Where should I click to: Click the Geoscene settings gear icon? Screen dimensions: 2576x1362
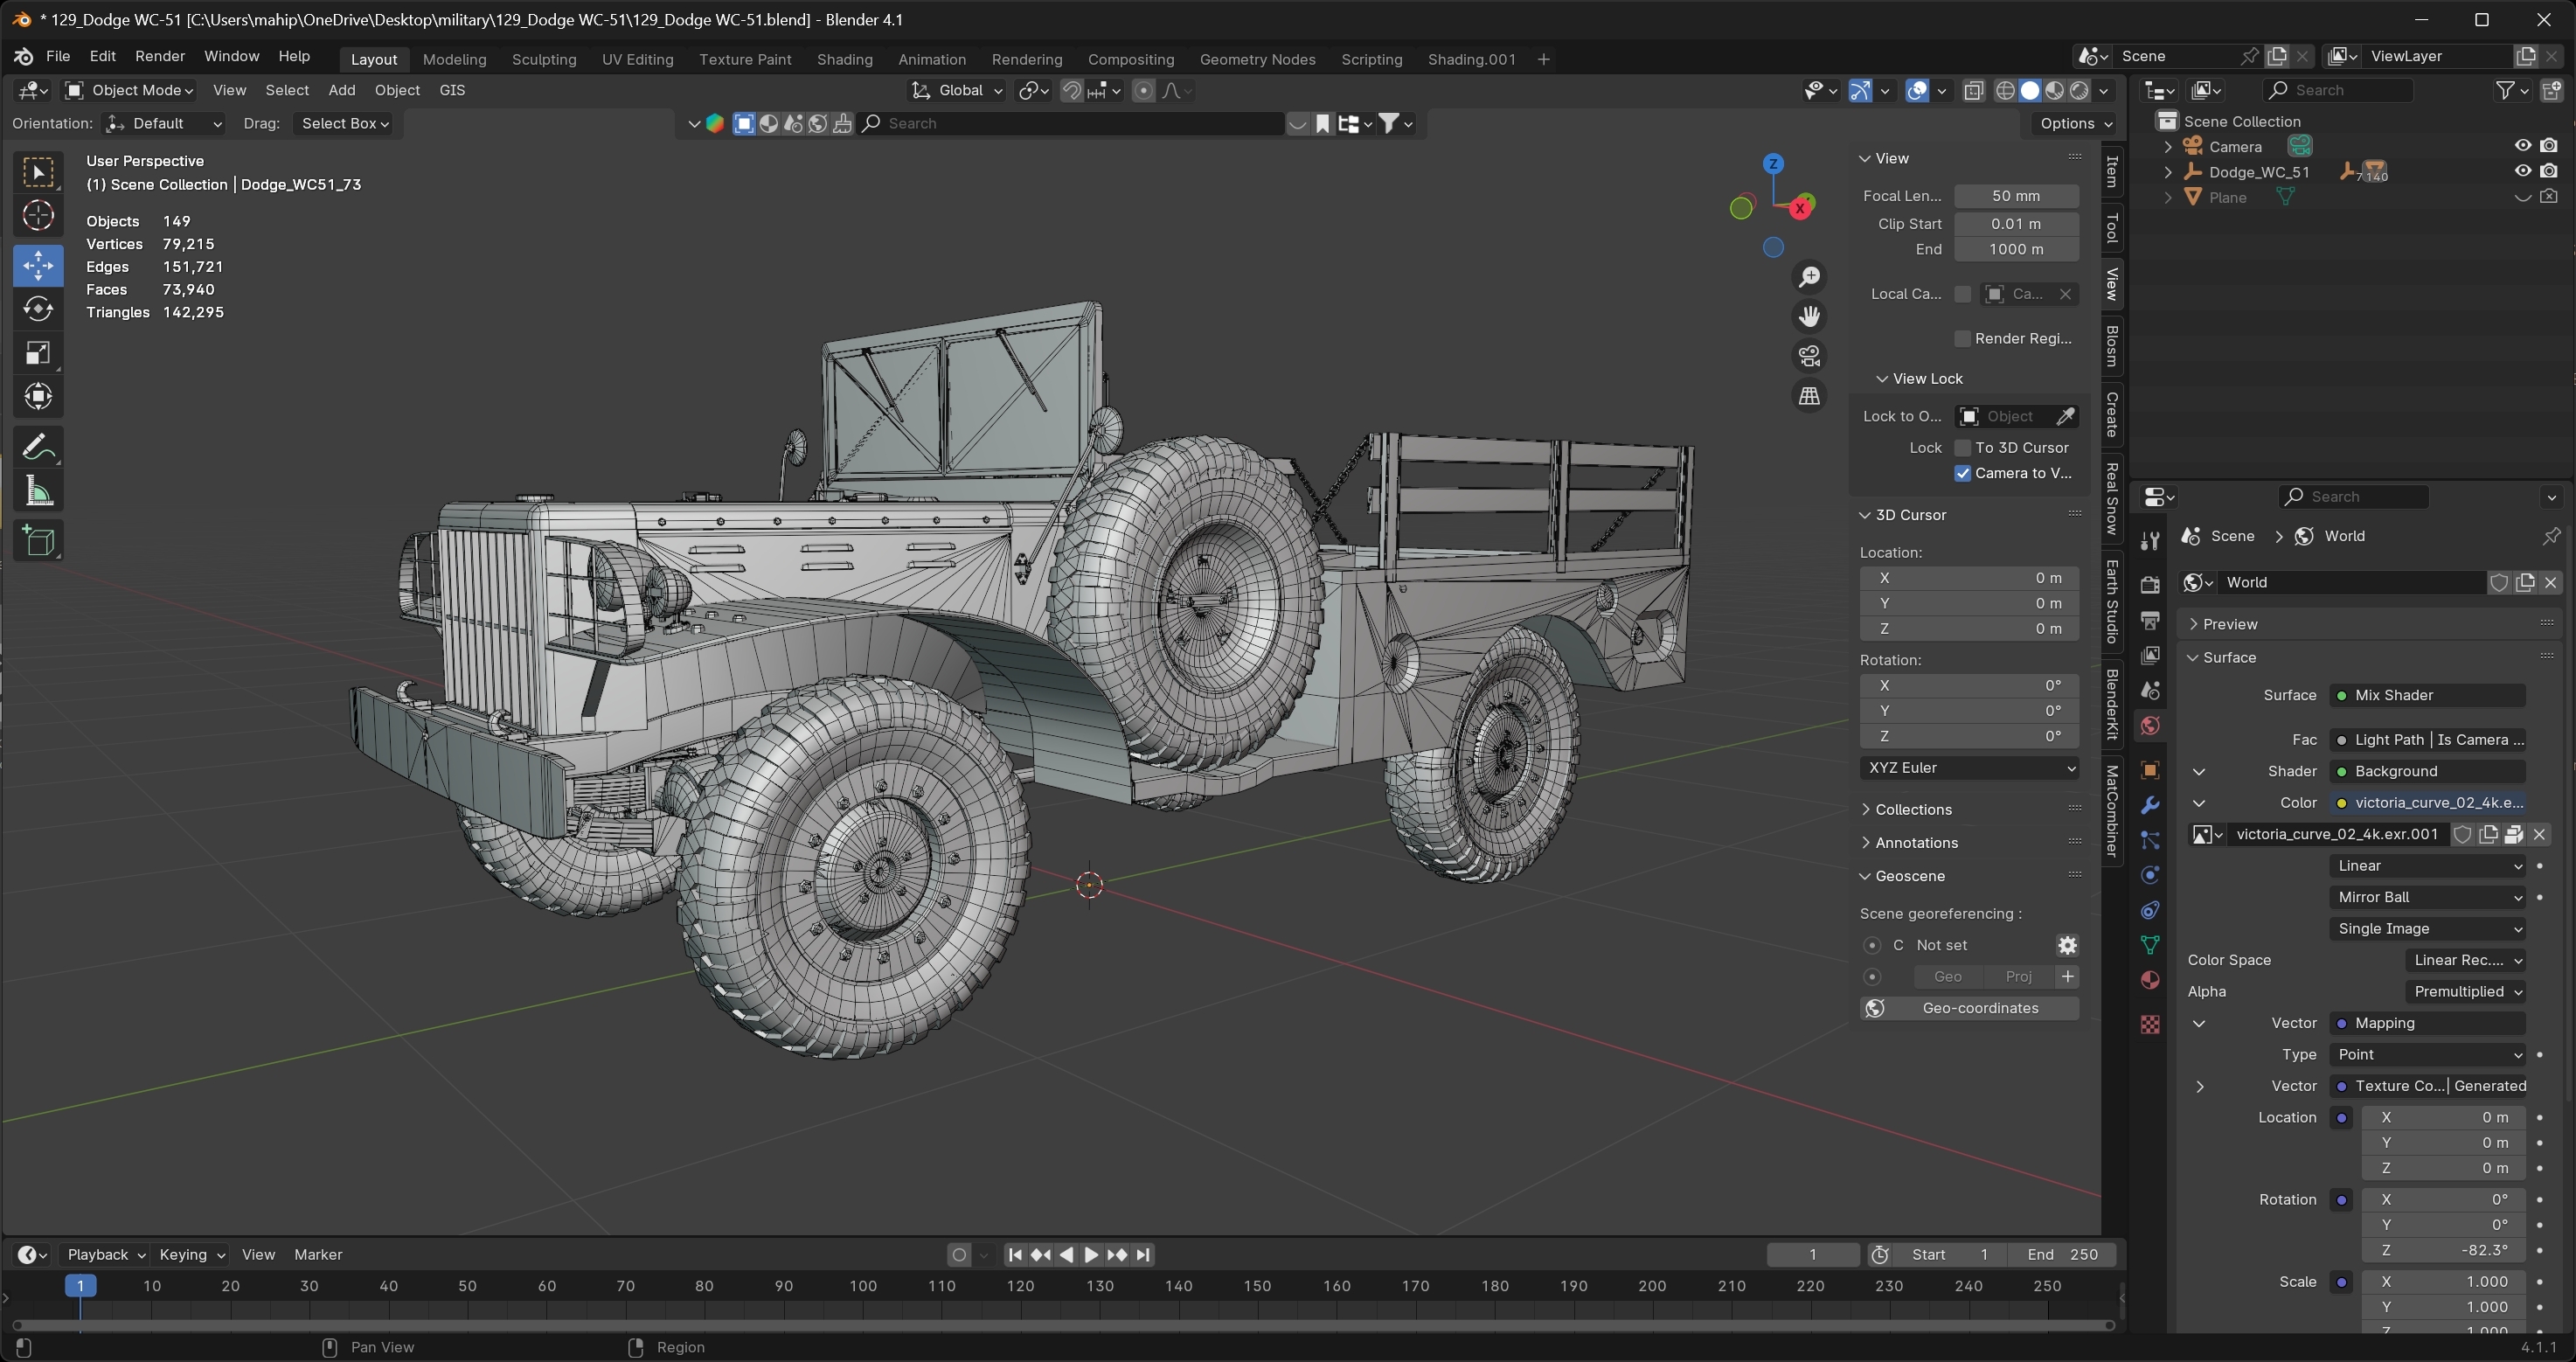pos(2067,945)
